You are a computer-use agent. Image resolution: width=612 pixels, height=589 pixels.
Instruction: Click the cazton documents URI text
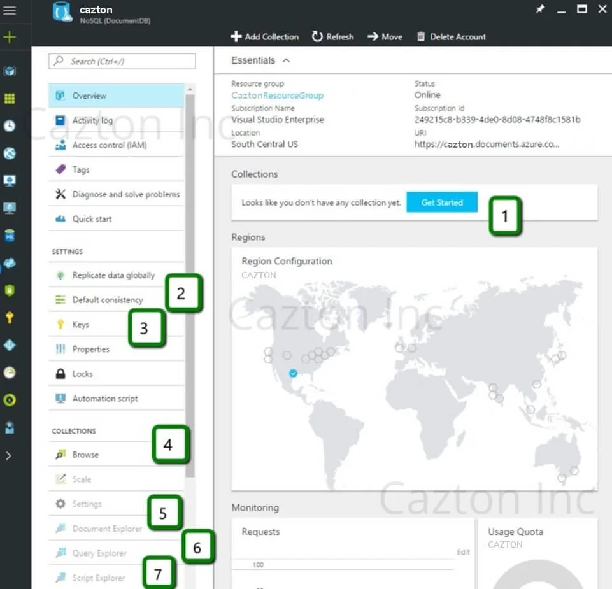487,144
